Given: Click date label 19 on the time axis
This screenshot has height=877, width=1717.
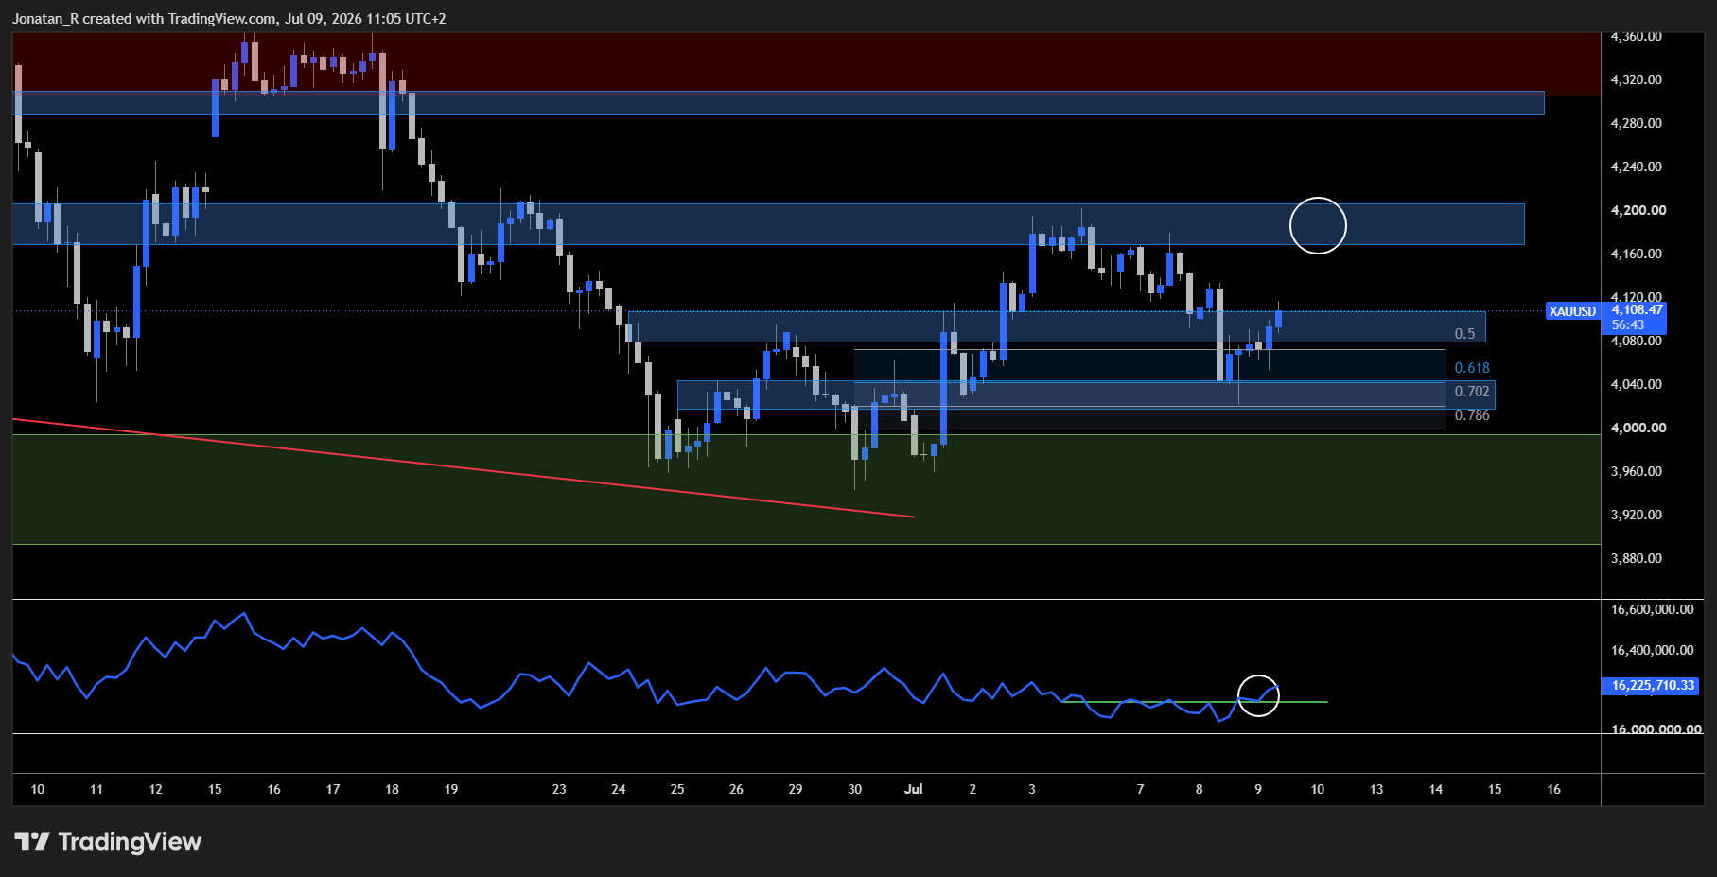Looking at the screenshot, I should [x=451, y=789].
